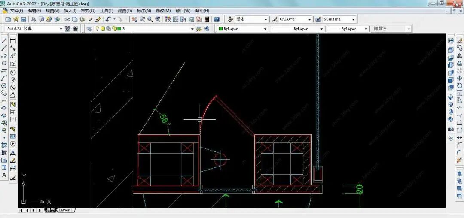Expand the undo history arrow

[x=114, y=19]
